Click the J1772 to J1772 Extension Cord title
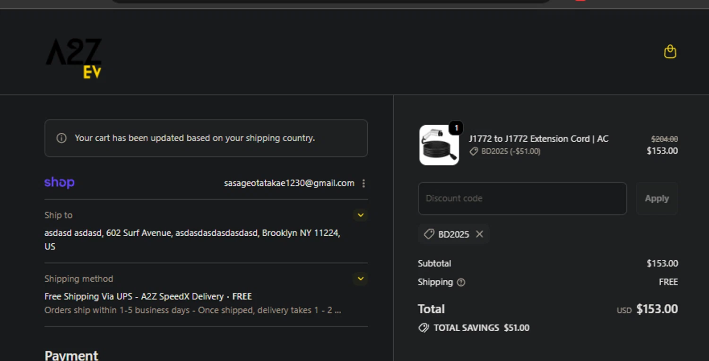The image size is (709, 361). pyautogui.click(x=538, y=138)
